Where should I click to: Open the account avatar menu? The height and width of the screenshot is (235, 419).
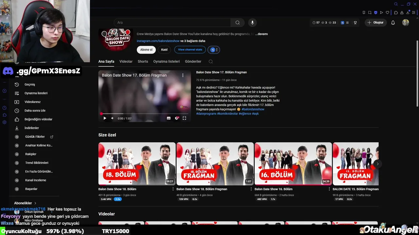click(x=406, y=23)
